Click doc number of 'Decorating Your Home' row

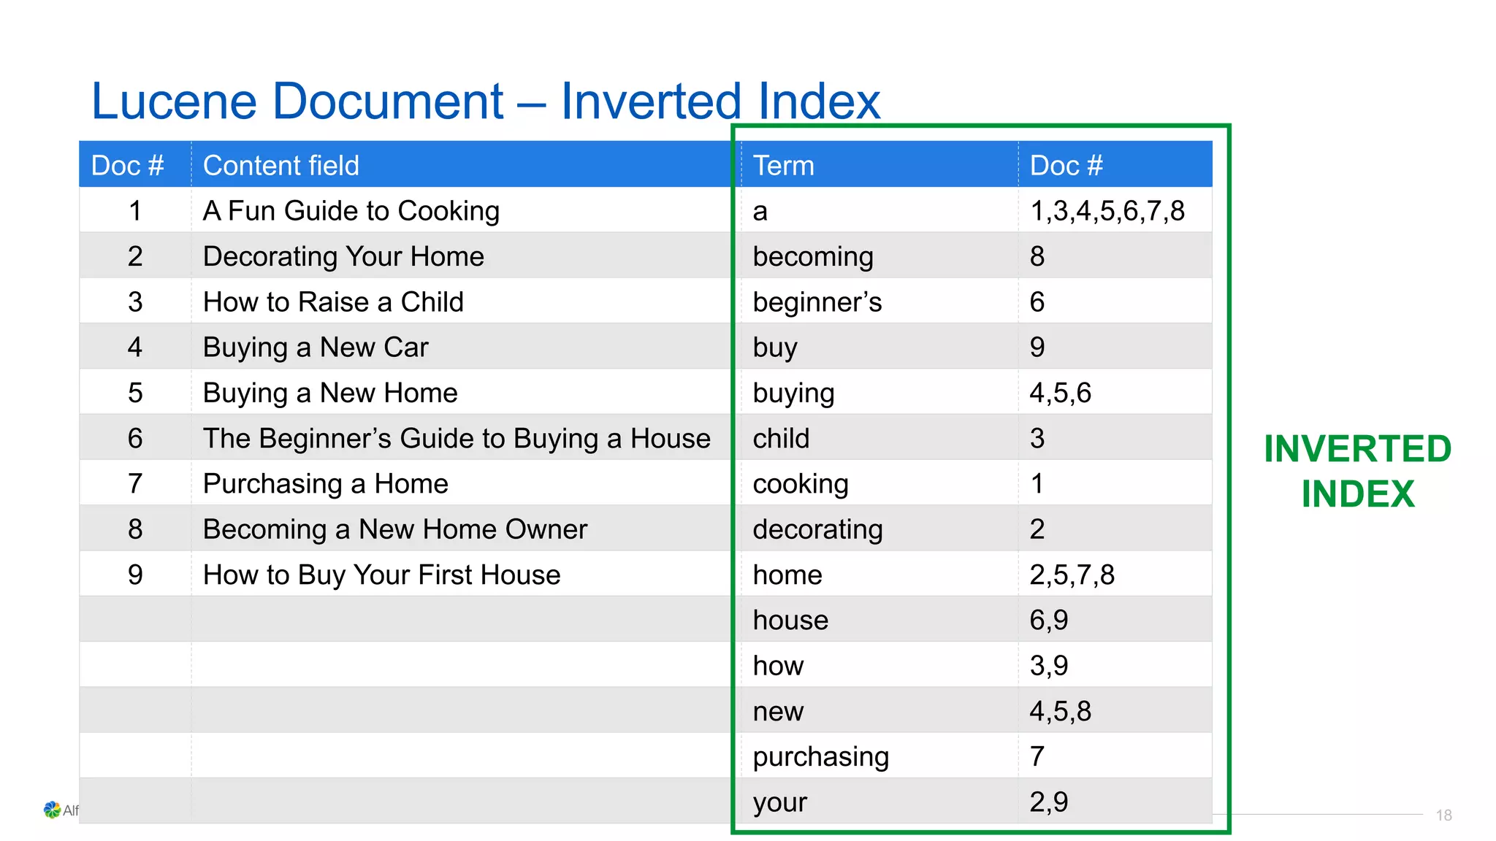click(x=135, y=256)
